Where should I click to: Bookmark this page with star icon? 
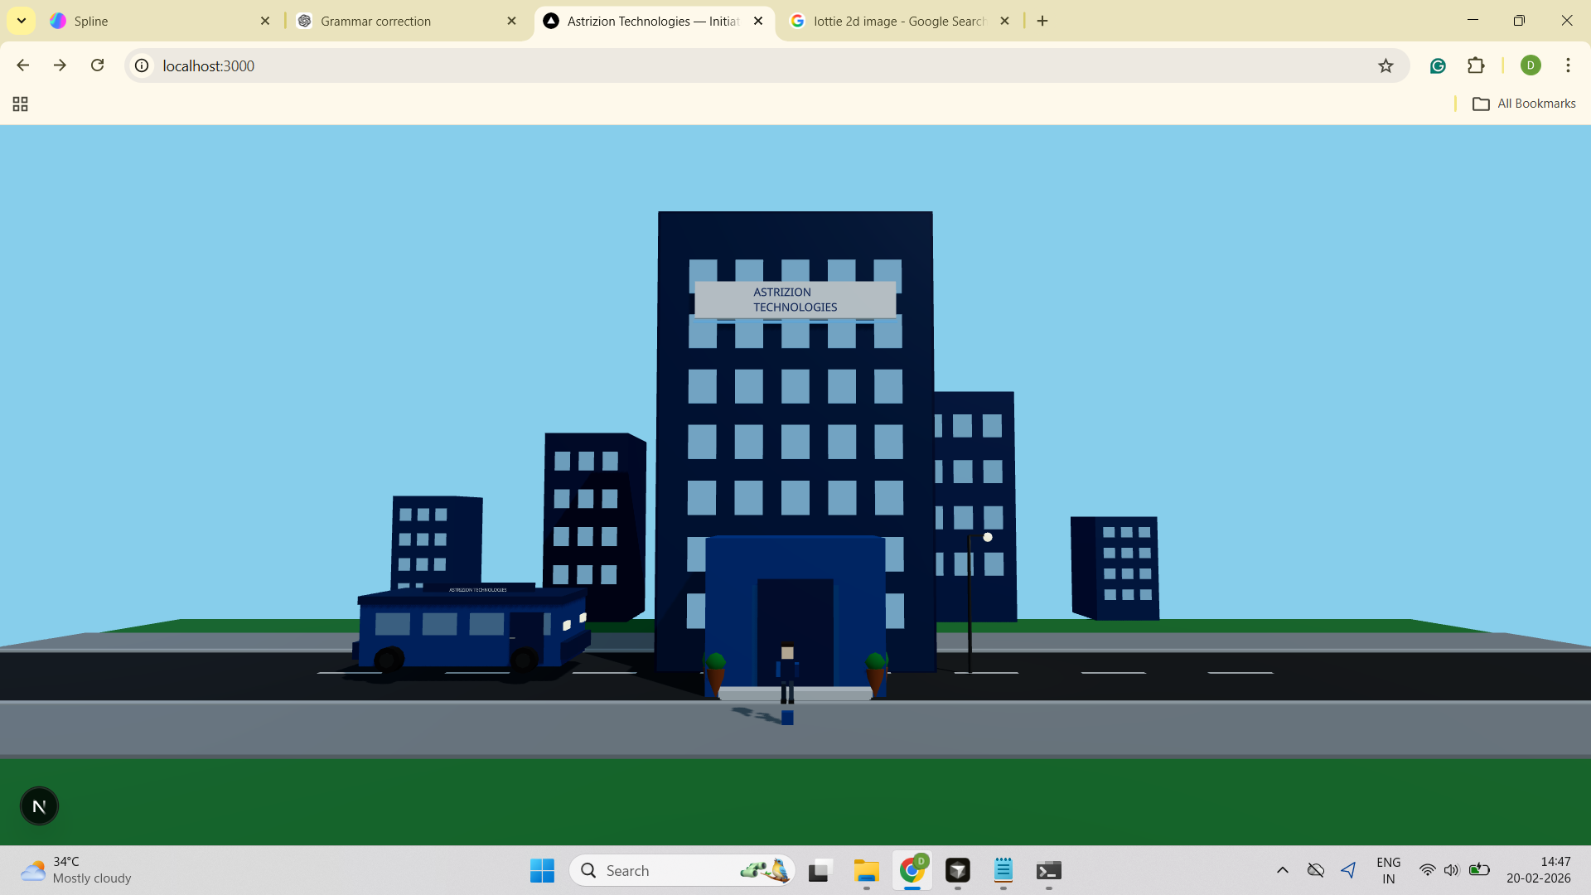point(1385,65)
